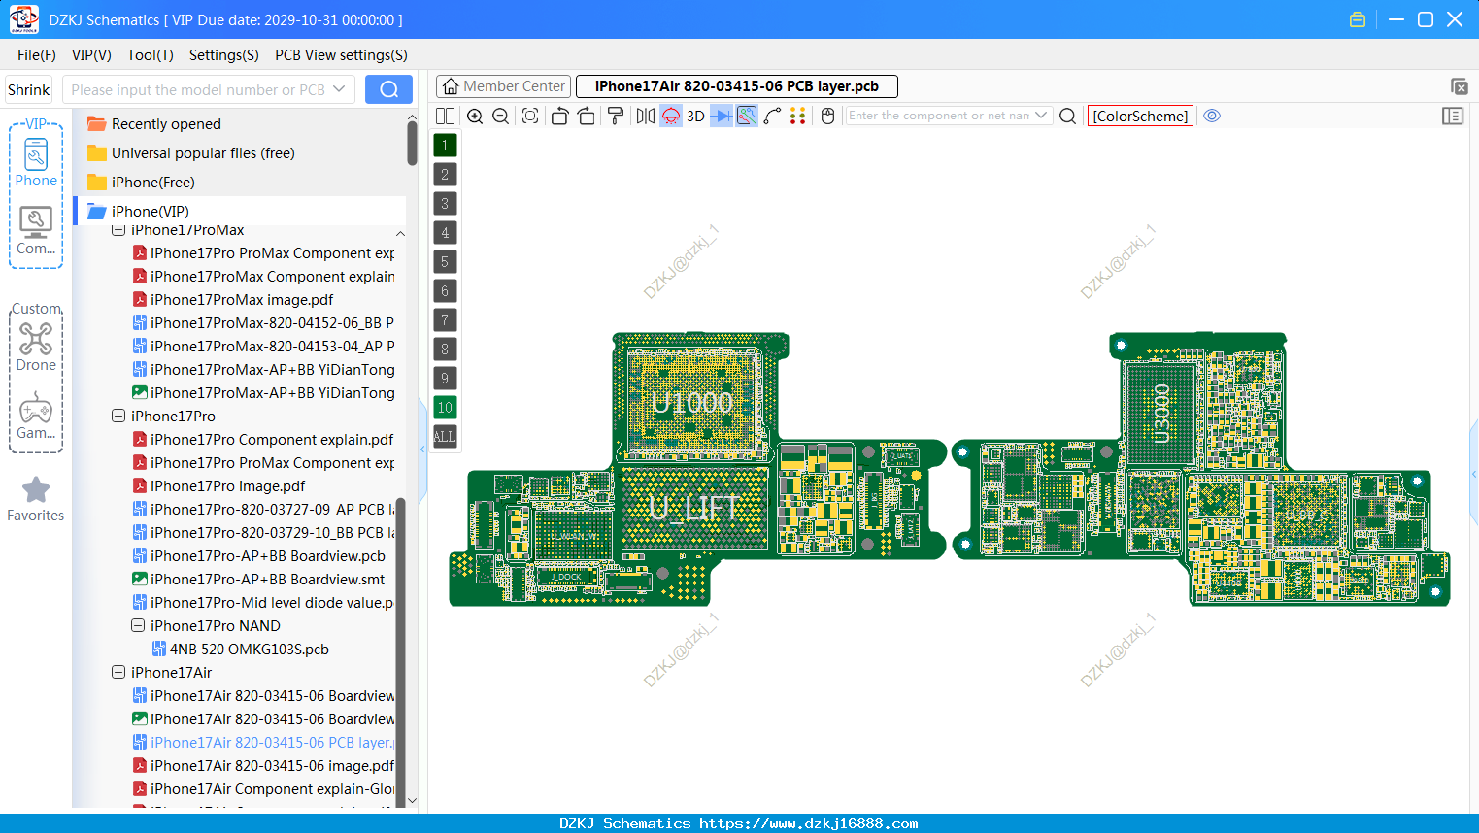Zoom out of the PCB view
1479x833 pixels.
501,116
